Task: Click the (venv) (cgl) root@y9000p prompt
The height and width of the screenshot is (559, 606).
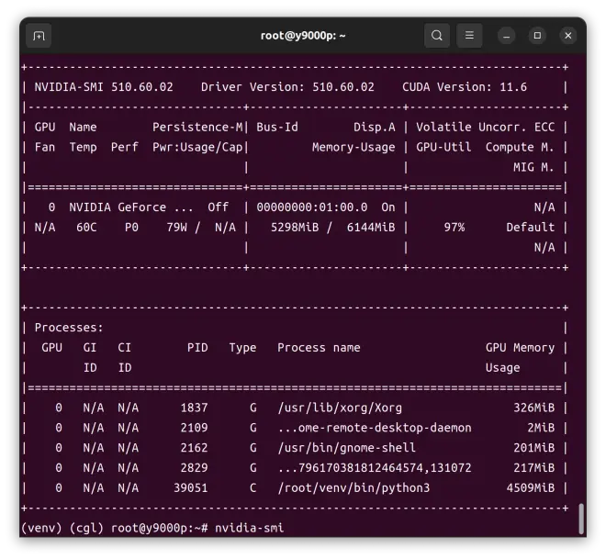Action: click(x=115, y=528)
